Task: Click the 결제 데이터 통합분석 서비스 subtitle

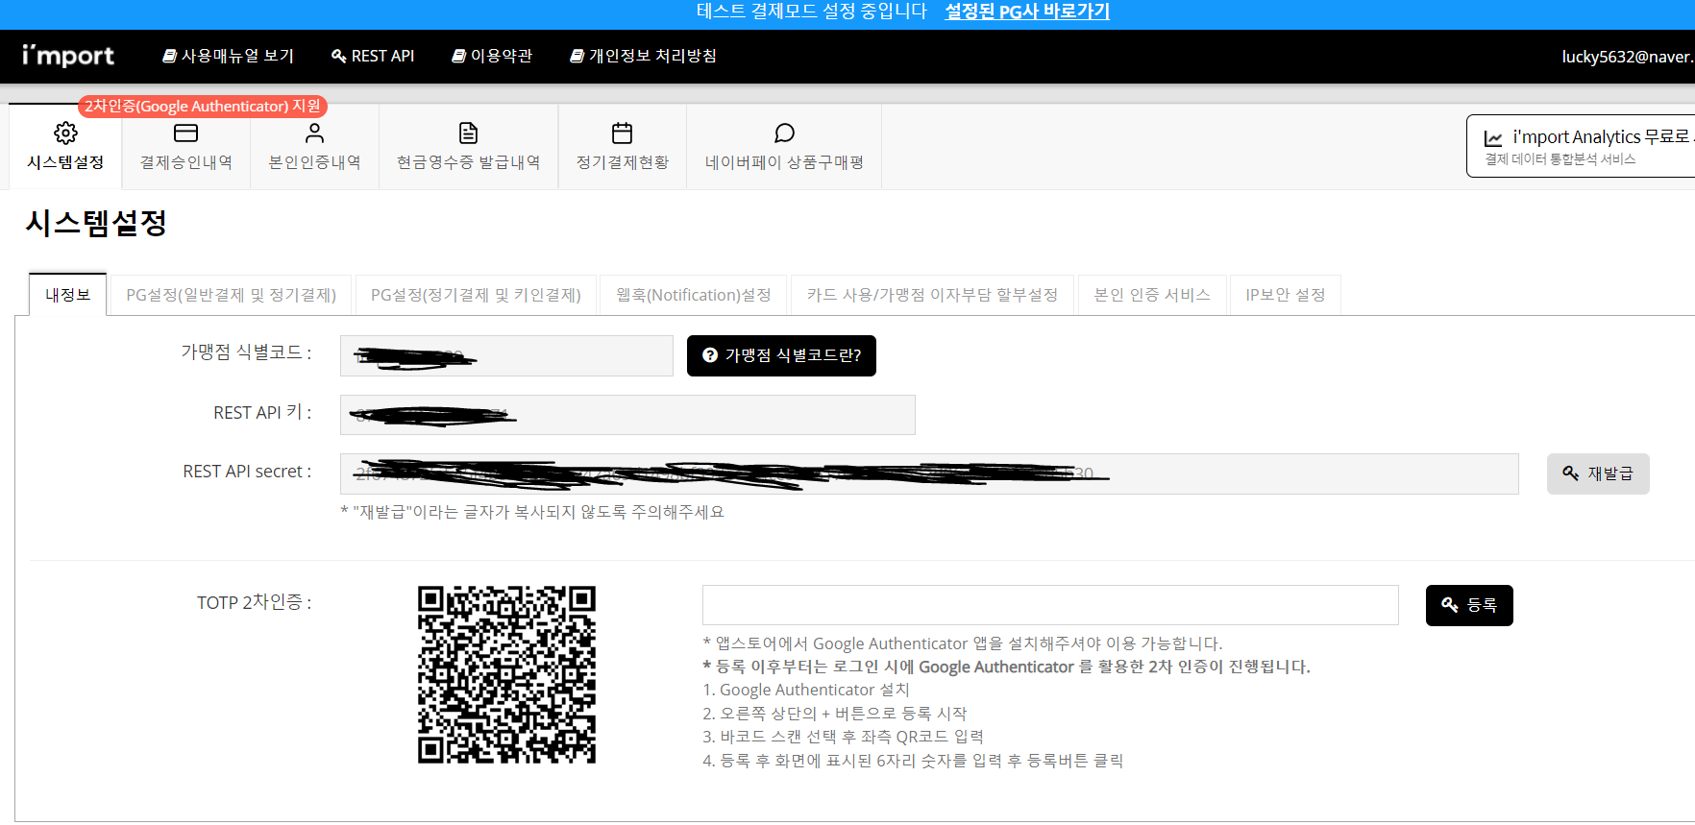Action: [x=1560, y=159]
